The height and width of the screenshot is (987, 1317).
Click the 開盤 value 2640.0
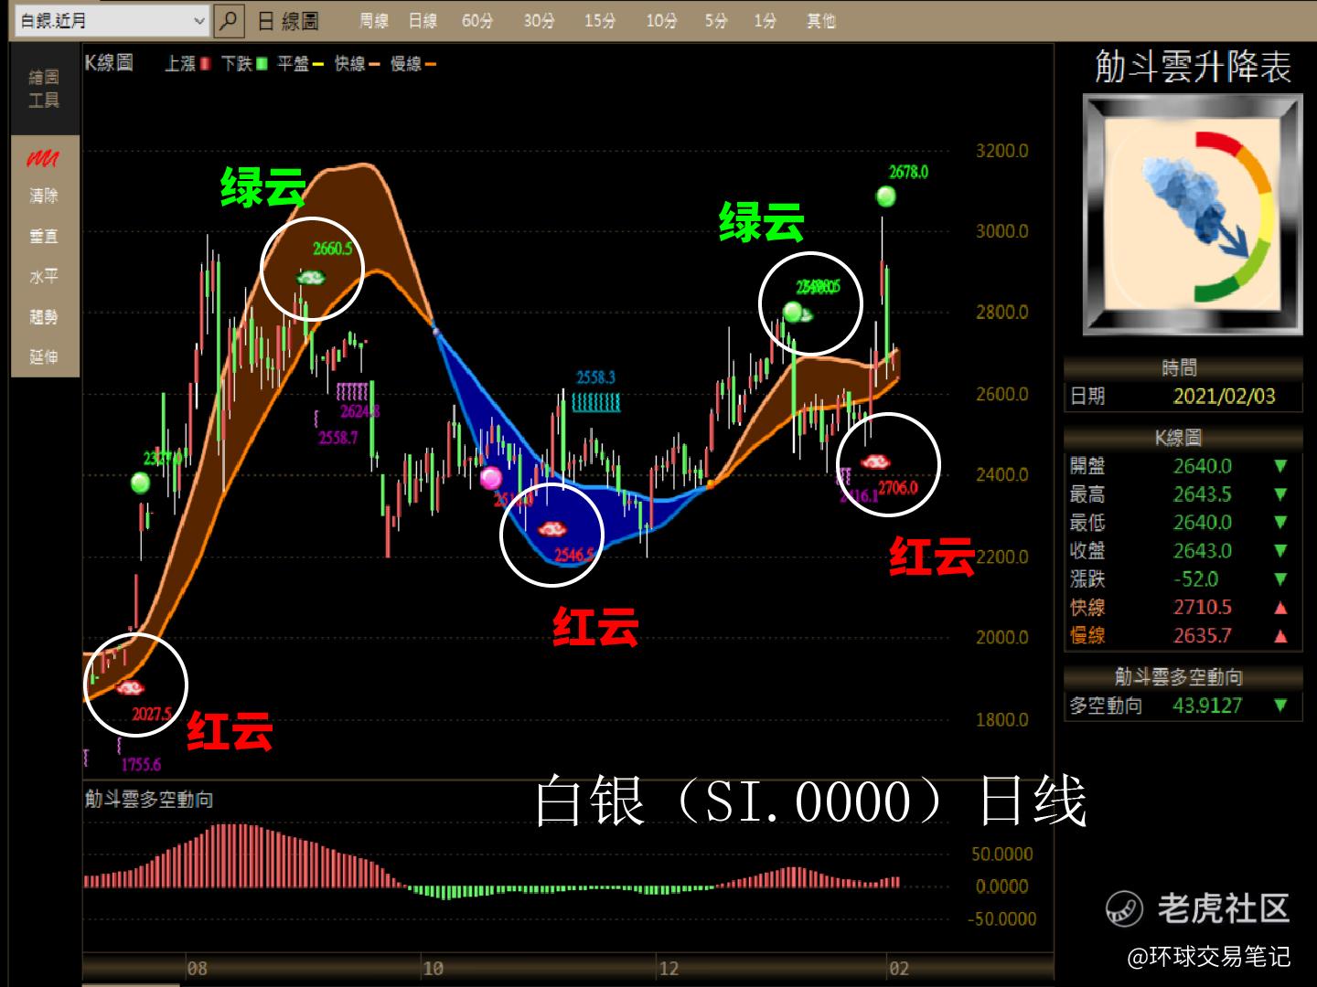[x=1203, y=466]
